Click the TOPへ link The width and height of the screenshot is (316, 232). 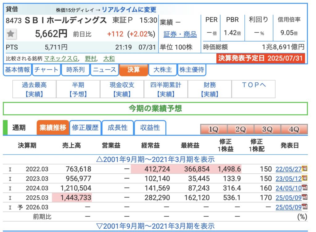coord(254,85)
